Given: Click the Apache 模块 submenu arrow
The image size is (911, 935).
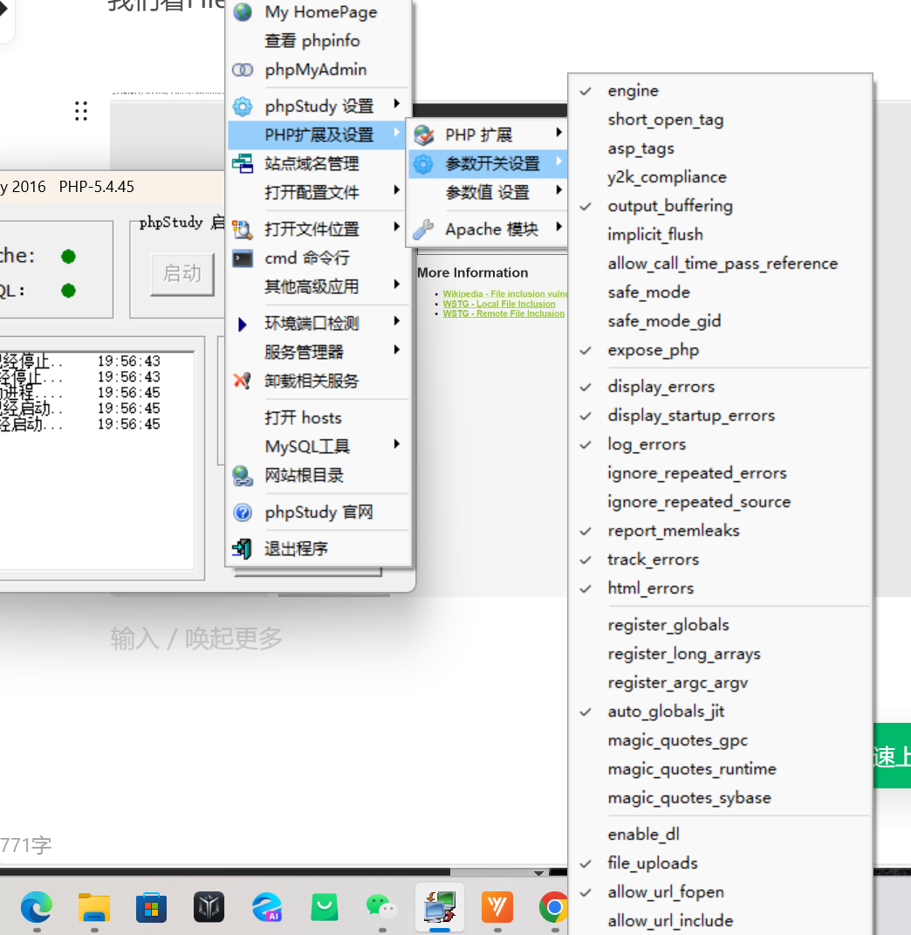Looking at the screenshot, I should (x=558, y=227).
